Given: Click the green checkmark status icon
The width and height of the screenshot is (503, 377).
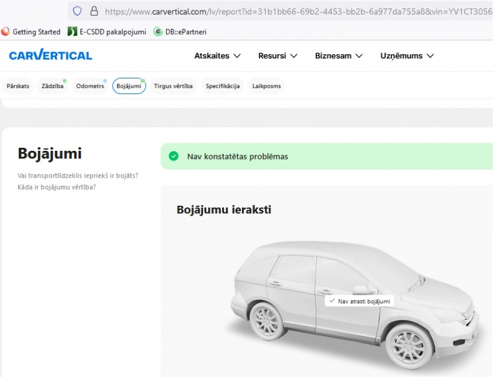Looking at the screenshot, I should (174, 156).
